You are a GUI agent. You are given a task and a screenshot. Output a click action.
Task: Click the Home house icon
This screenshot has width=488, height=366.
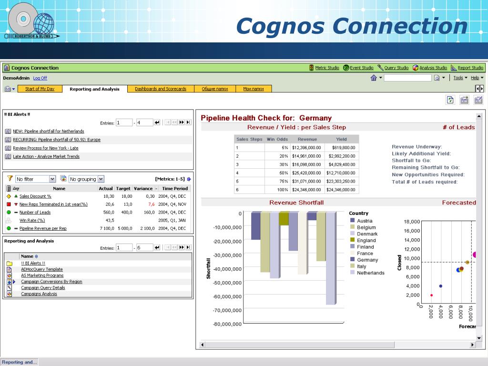(x=374, y=78)
